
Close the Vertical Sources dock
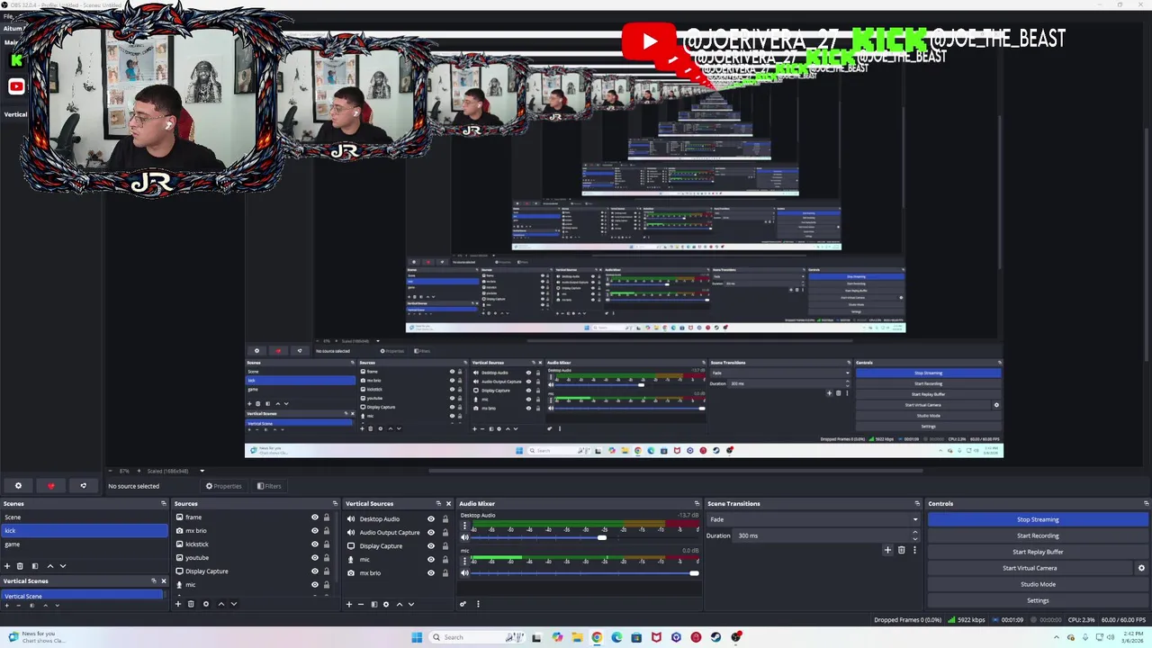(x=448, y=504)
